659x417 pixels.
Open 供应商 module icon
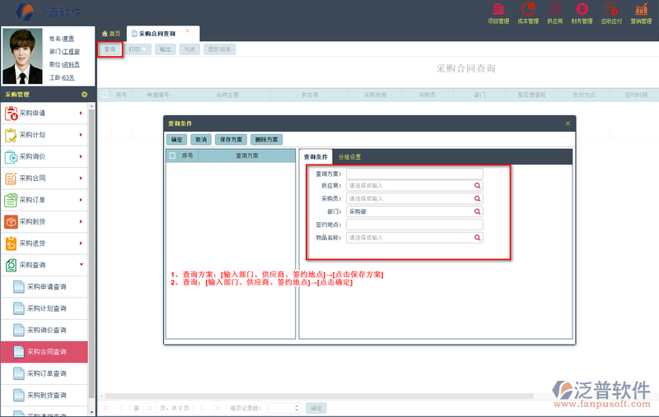click(x=554, y=13)
